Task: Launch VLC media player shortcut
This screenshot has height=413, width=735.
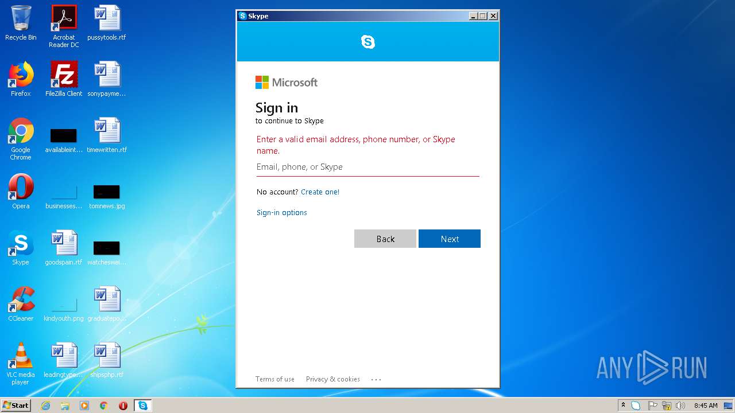Action: click(21, 364)
